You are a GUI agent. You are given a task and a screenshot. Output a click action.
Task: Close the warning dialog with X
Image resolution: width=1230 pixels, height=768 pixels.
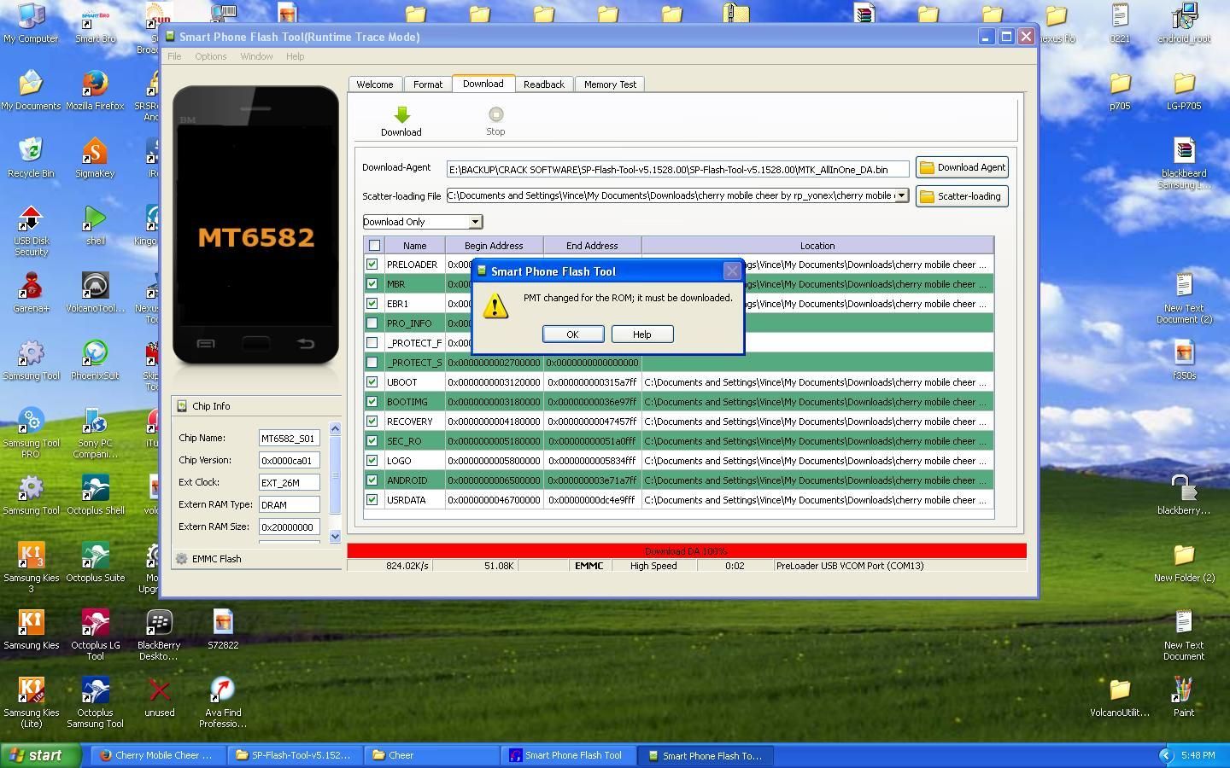tap(732, 271)
